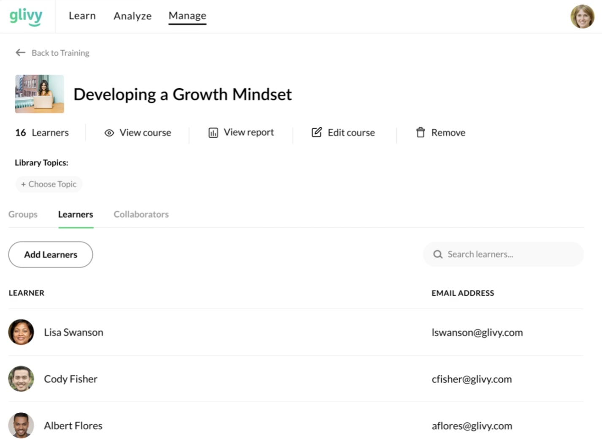Open the user profile avatar menu

(x=582, y=16)
